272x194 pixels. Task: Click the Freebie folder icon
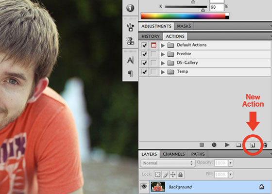[x=170, y=54]
